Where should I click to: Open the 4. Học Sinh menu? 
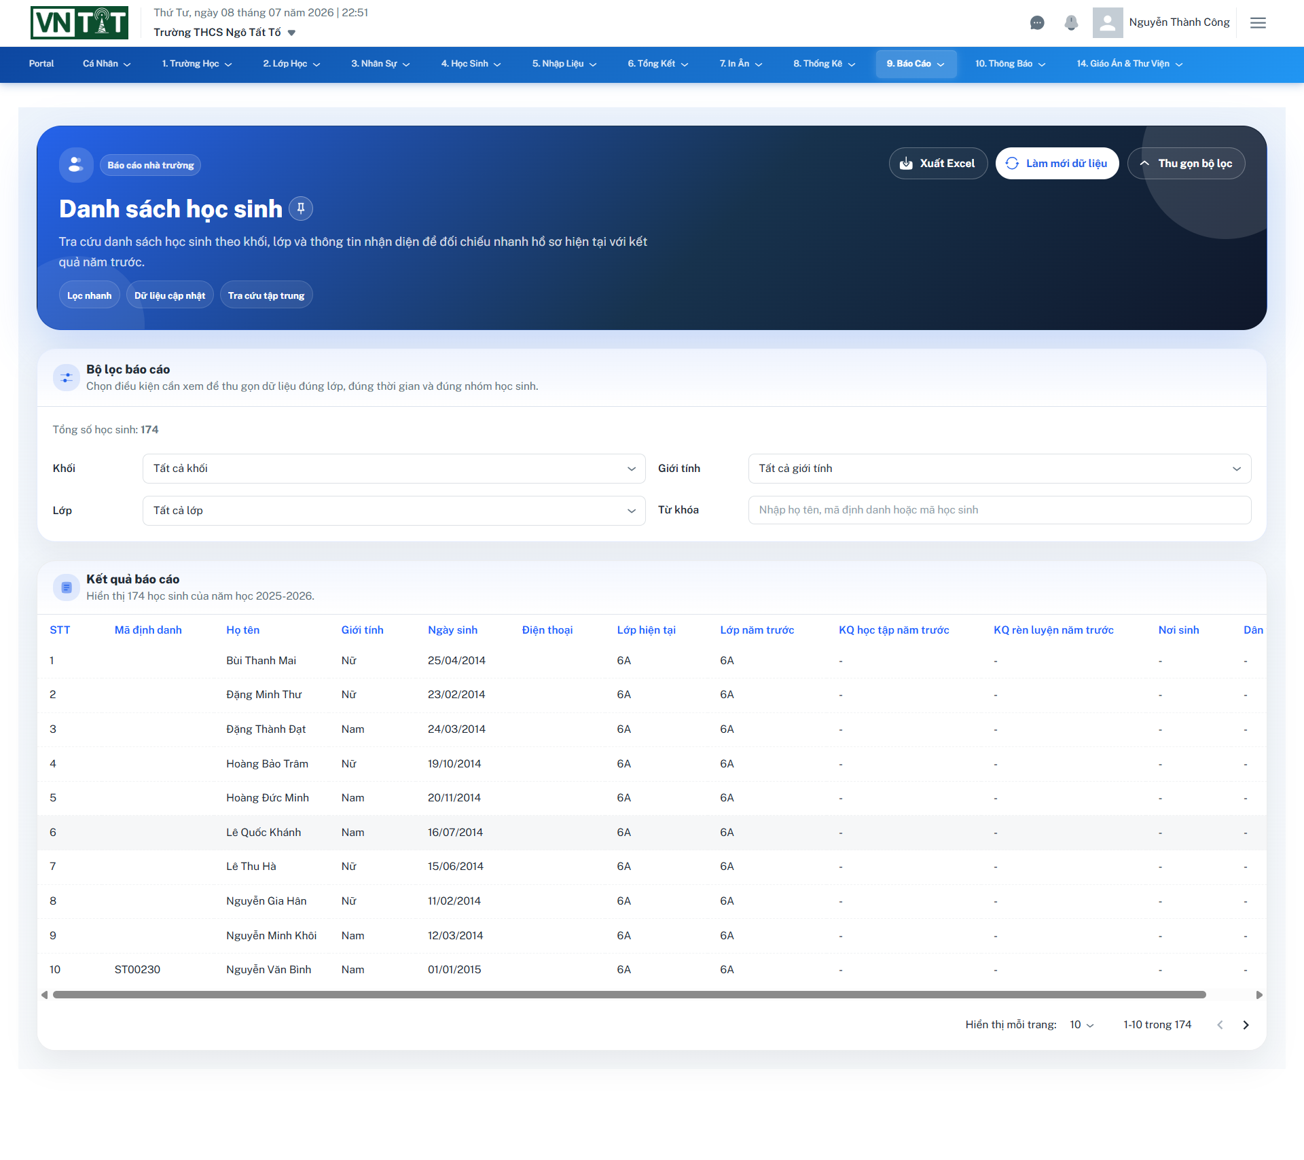pyautogui.click(x=471, y=64)
